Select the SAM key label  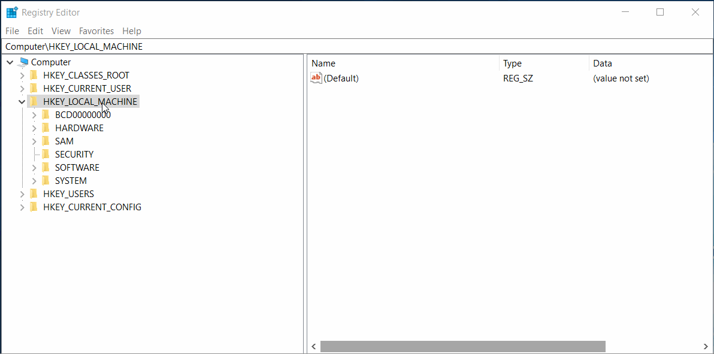64,141
